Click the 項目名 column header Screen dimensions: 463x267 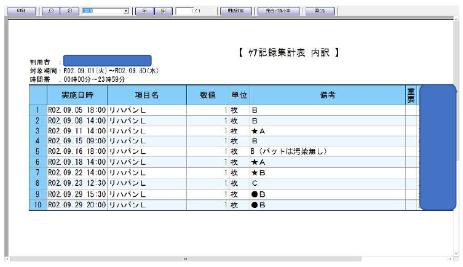[x=147, y=95]
